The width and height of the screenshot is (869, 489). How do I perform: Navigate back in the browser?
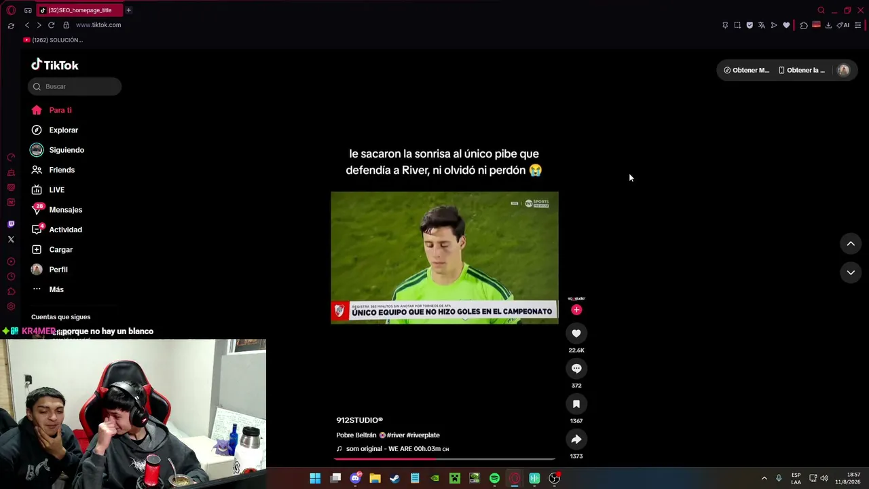pyautogui.click(x=27, y=25)
